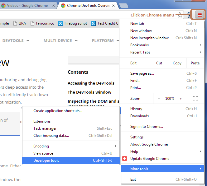Close the Videos - Google Chrome tab
207x186 pixels.
[x=54, y=6]
